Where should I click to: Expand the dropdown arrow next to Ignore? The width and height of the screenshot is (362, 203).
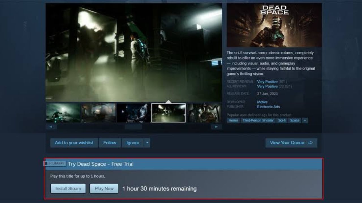pos(147,143)
